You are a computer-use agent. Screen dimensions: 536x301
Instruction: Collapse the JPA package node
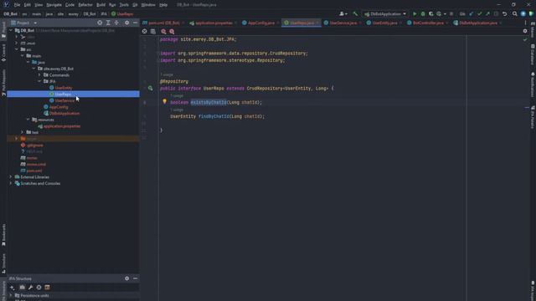tap(39, 81)
